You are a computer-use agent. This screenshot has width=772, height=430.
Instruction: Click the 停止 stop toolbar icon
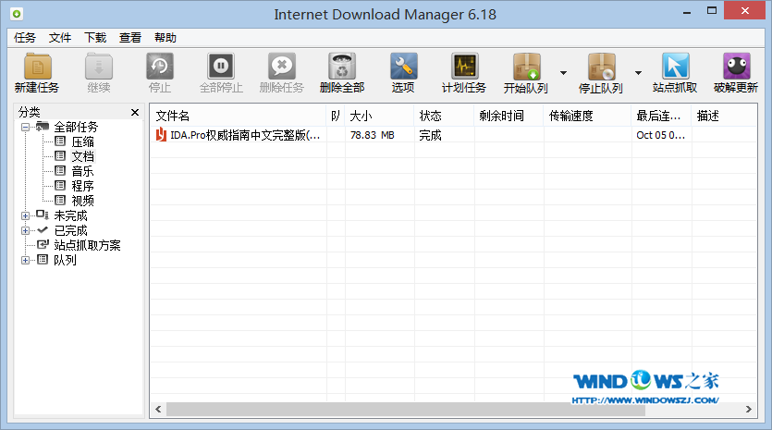click(x=160, y=67)
